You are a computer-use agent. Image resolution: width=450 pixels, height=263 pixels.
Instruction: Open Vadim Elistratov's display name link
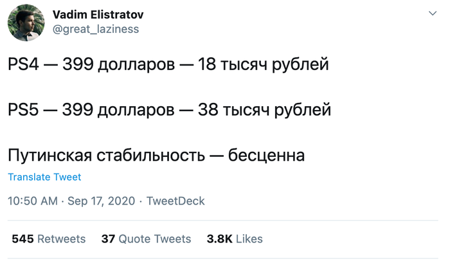(x=98, y=14)
